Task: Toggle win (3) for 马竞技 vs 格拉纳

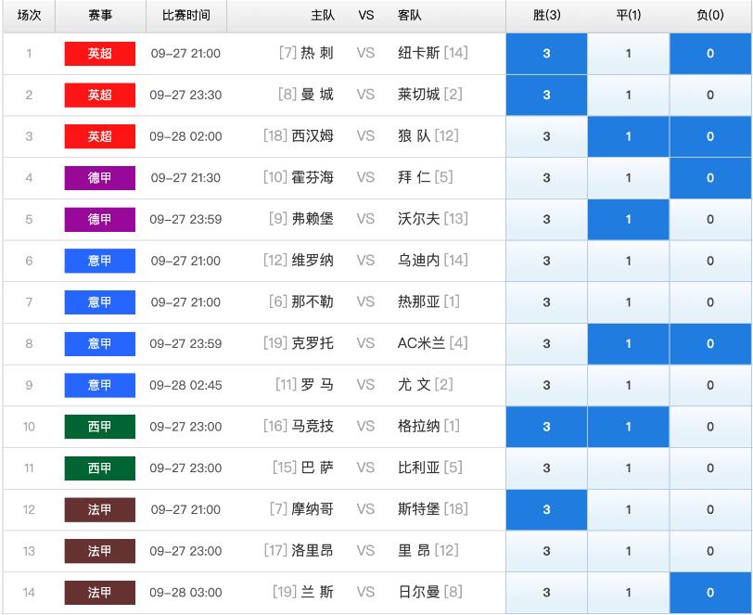Action: point(546,427)
